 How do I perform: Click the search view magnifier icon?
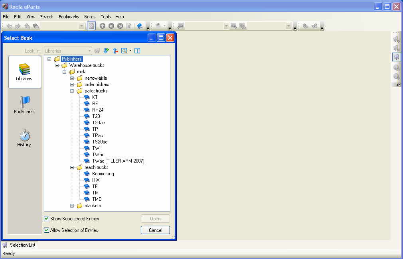tap(124, 51)
